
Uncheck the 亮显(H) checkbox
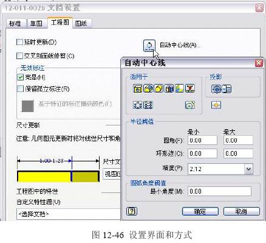pos(21,77)
